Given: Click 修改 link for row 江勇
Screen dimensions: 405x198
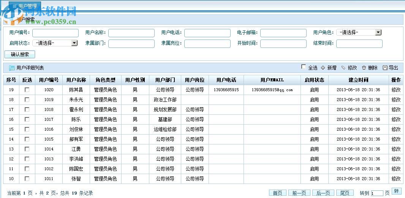Looking at the screenshot, I should (396, 149).
